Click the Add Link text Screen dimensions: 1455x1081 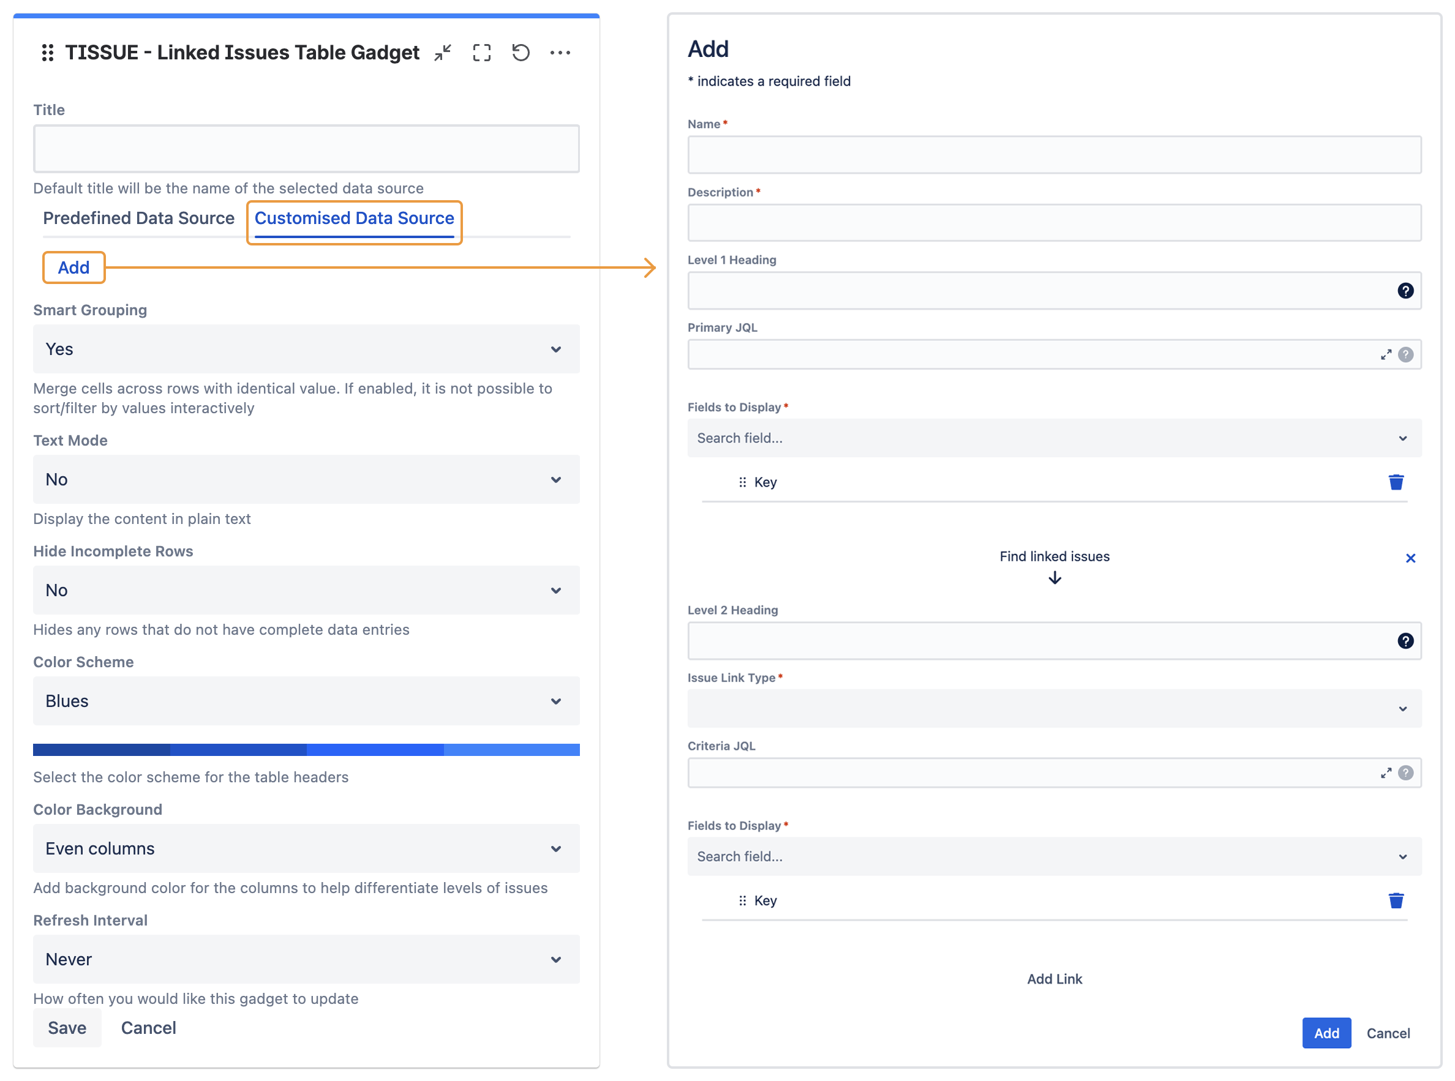tap(1054, 979)
